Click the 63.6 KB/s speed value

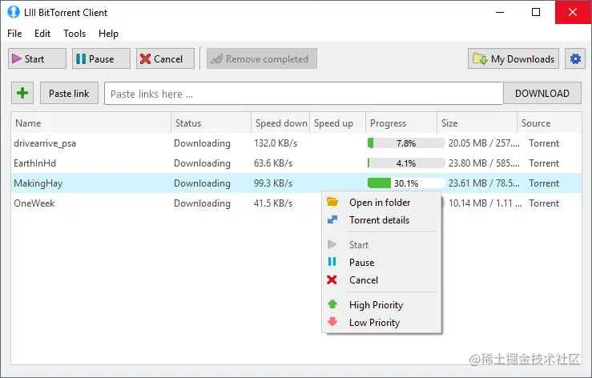tap(273, 163)
